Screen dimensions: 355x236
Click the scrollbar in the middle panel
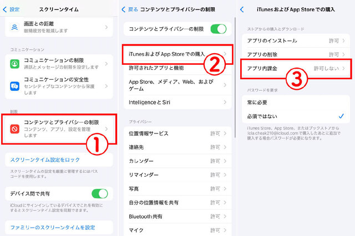pyautogui.click(x=235, y=78)
